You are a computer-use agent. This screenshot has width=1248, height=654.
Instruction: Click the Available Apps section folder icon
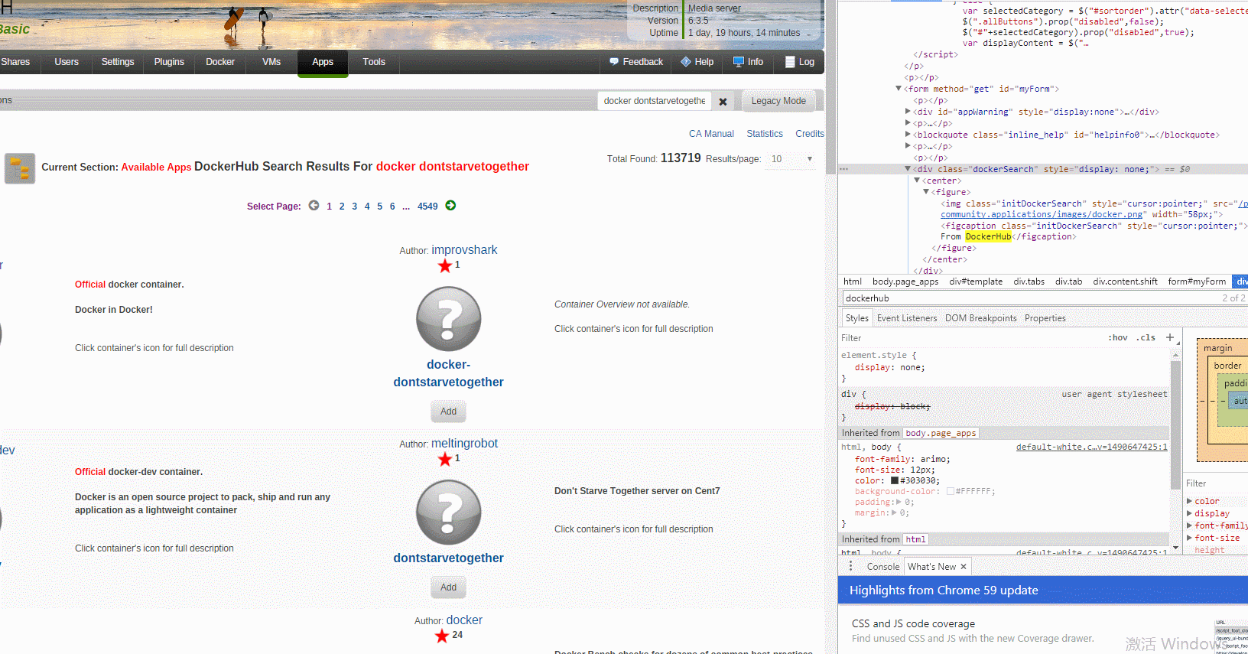20,168
